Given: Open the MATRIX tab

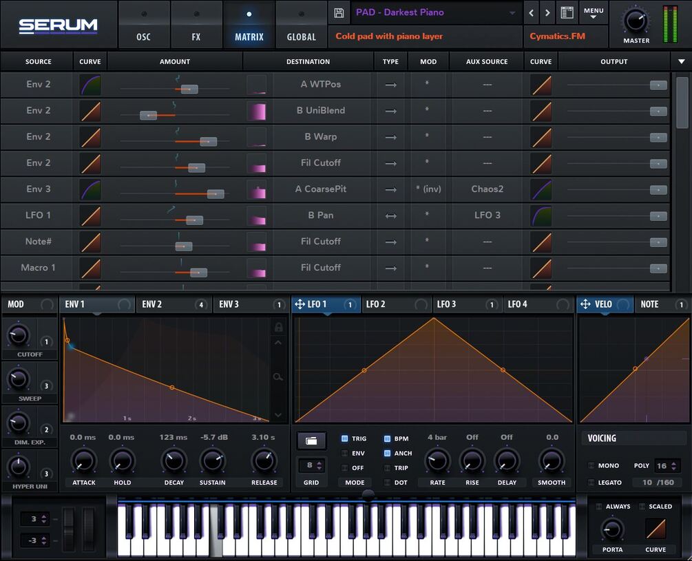Looking at the screenshot, I should point(249,25).
